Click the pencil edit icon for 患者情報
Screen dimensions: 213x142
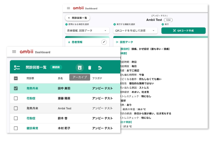[x=104, y=42]
